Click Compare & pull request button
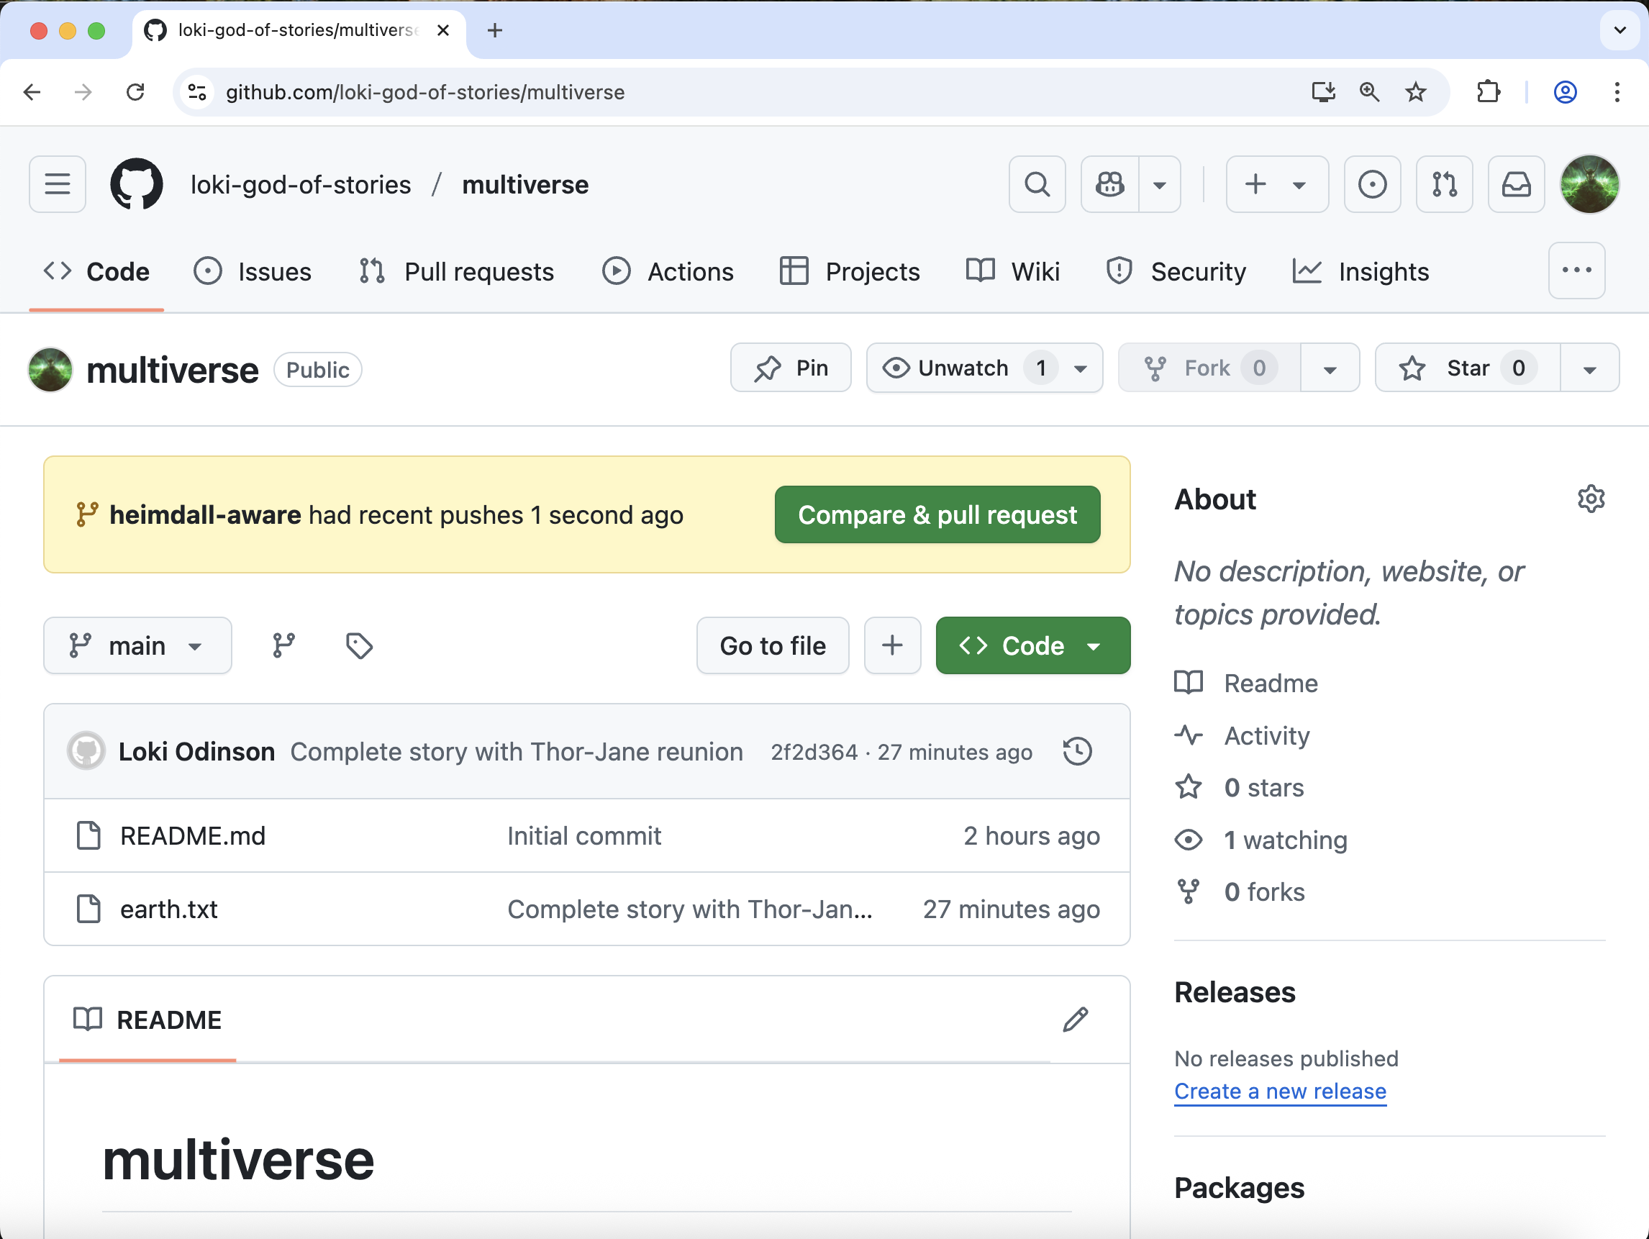This screenshot has width=1649, height=1239. click(936, 515)
